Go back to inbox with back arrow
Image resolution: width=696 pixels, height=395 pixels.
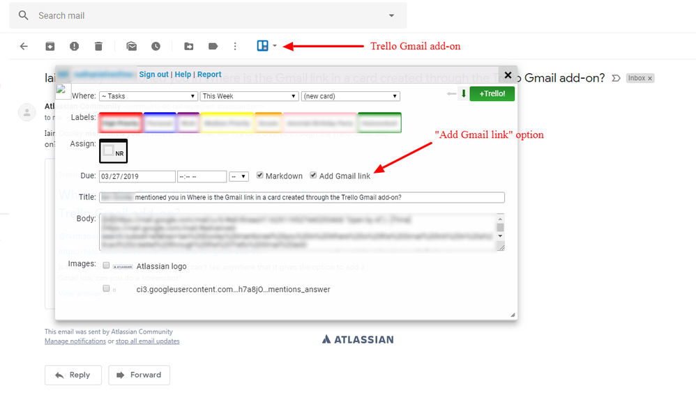pyautogui.click(x=24, y=46)
